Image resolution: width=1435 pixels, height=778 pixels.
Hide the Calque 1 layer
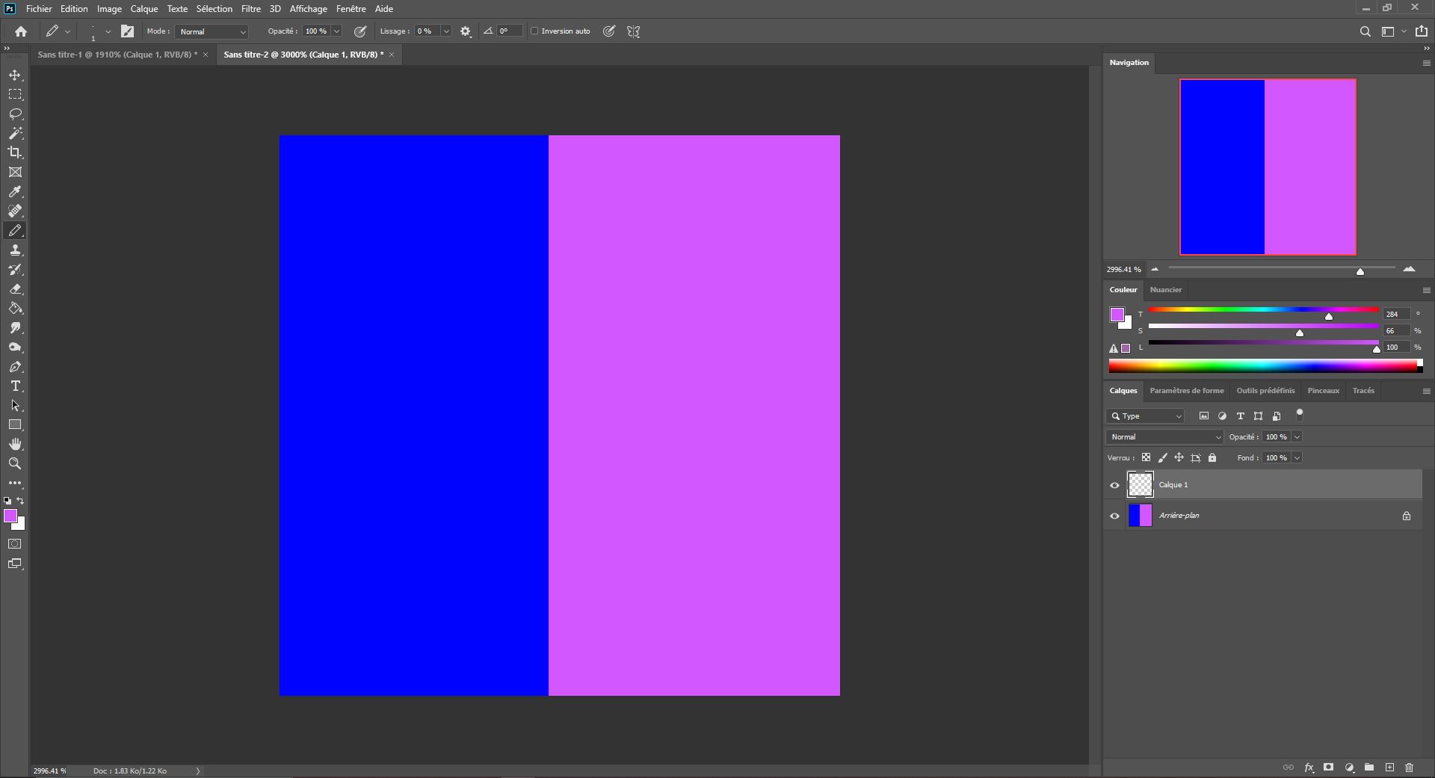point(1114,485)
